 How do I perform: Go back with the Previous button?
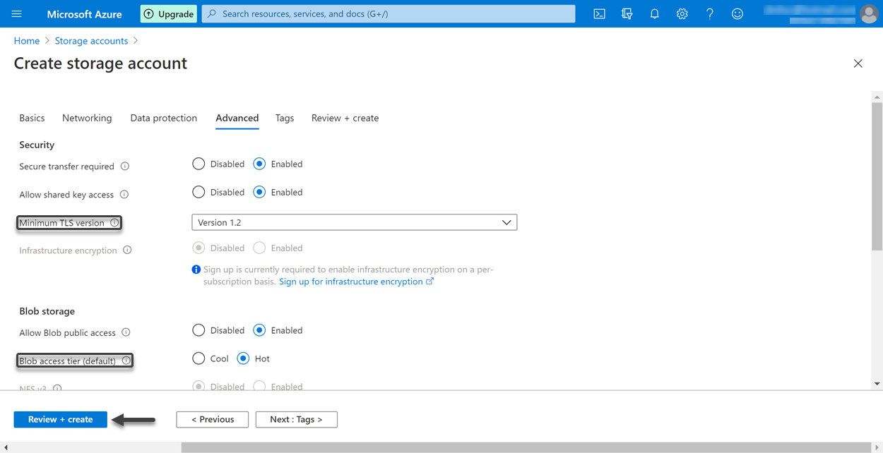(x=213, y=419)
